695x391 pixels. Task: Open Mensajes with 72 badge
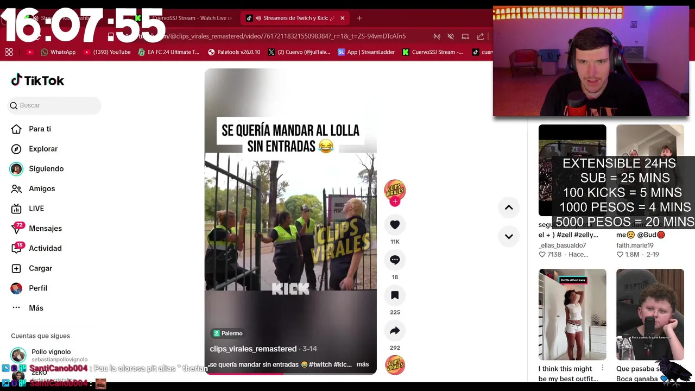(x=36, y=229)
